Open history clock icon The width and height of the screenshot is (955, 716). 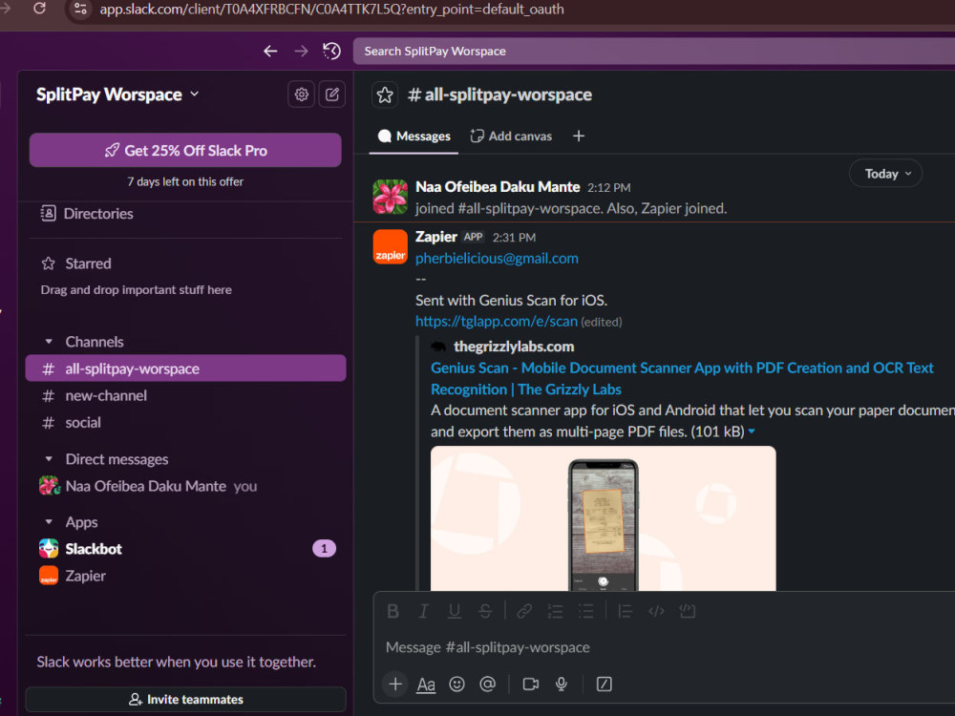pos(332,52)
